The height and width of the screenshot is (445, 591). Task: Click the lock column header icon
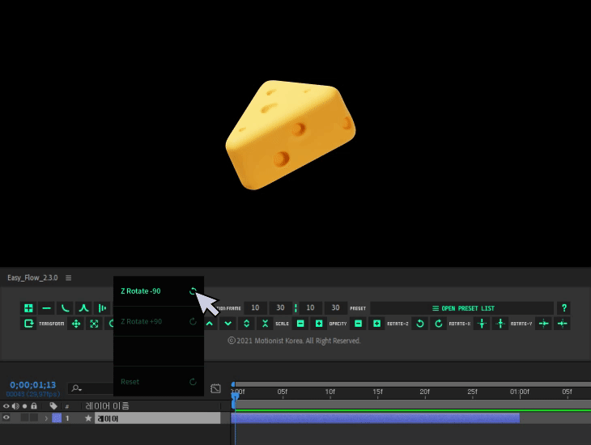coord(34,406)
